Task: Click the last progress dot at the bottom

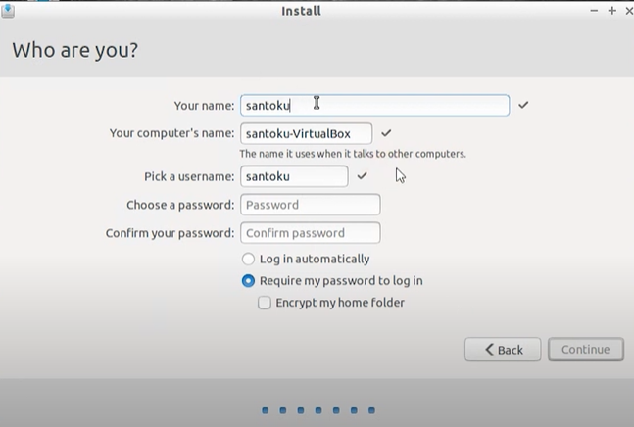Action: coord(371,411)
